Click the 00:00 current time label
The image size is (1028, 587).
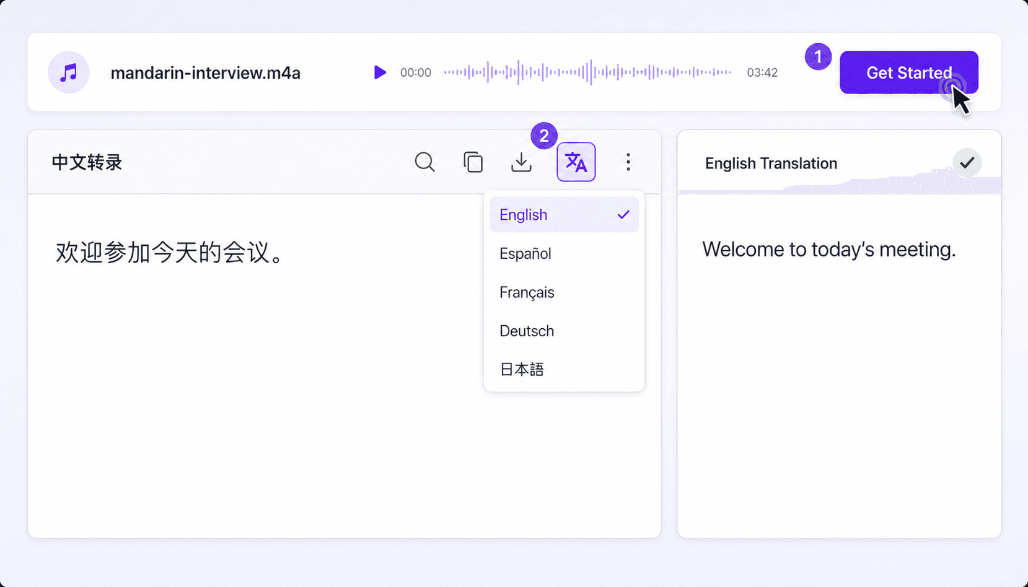pos(415,72)
